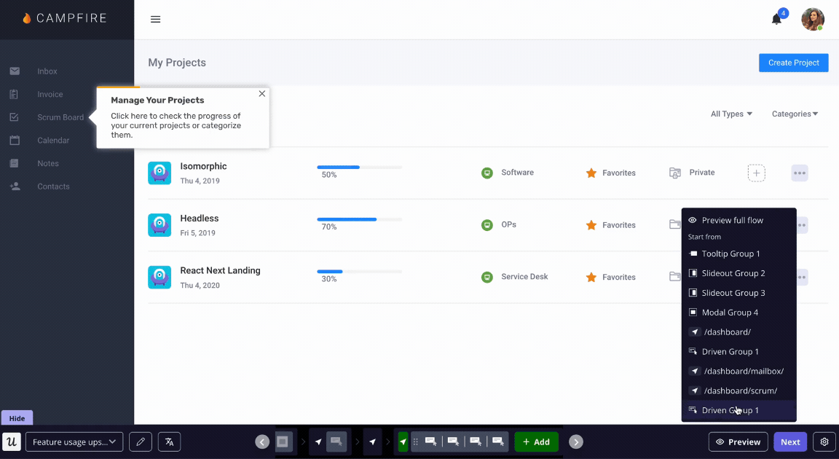The width and height of the screenshot is (839, 459).
Task: Open the pencil edit icon in the builder toolbar
Action: pyautogui.click(x=140, y=442)
